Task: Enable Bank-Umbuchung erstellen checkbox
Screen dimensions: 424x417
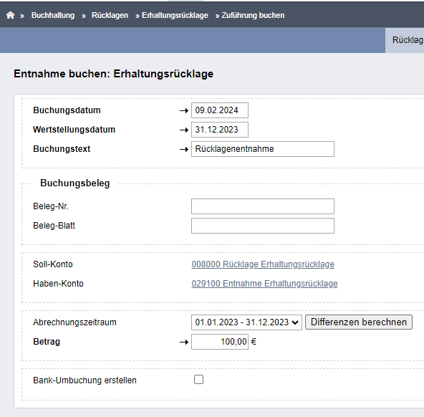Action: tap(198, 380)
